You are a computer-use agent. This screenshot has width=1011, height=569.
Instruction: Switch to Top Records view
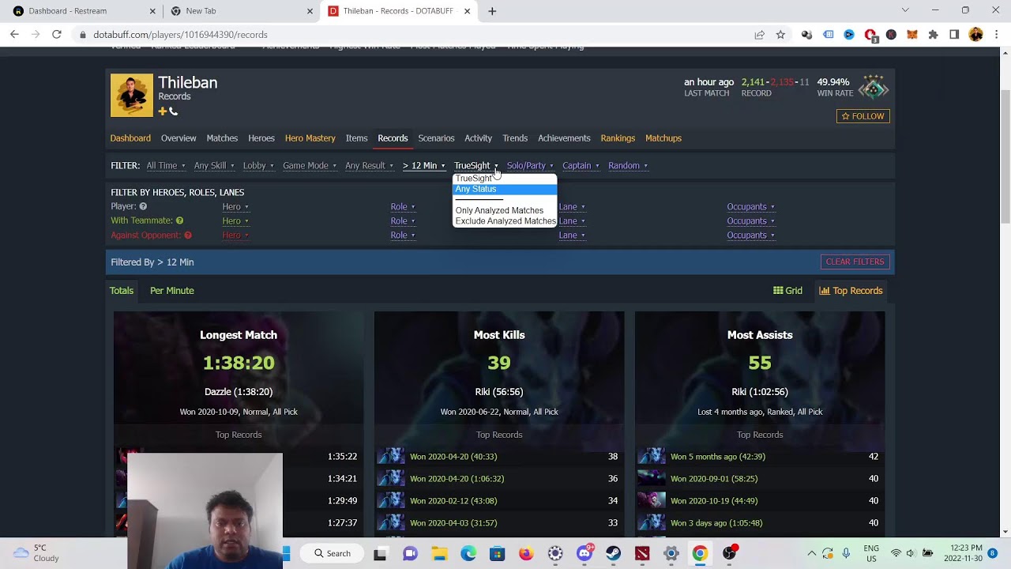(x=851, y=291)
